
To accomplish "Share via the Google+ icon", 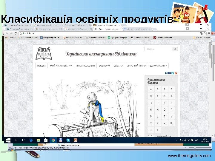I will [176, 73].
